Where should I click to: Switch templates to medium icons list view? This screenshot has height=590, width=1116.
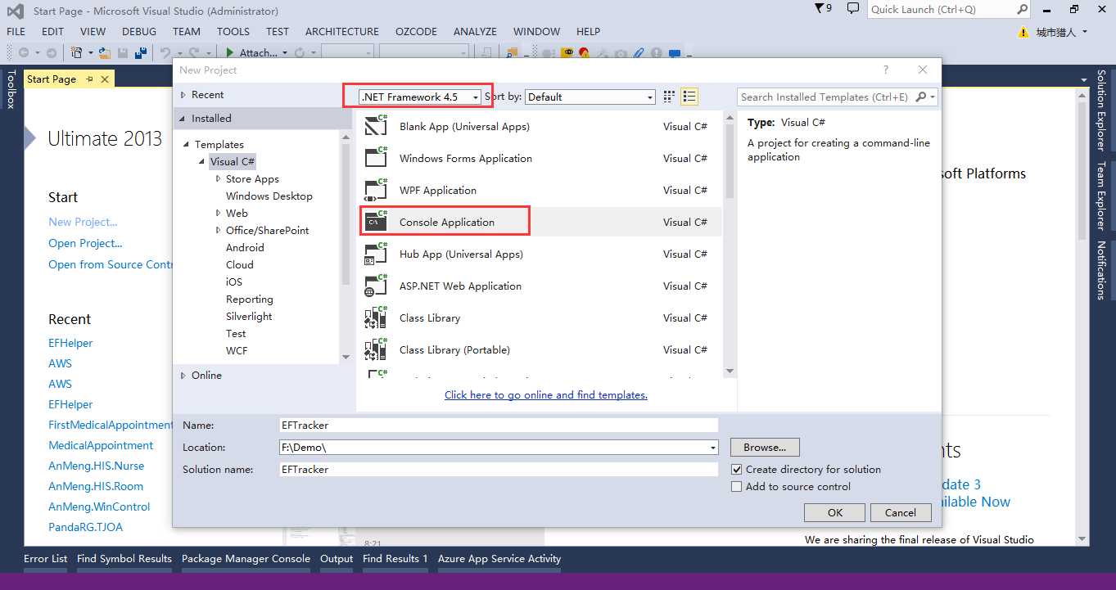pos(689,97)
